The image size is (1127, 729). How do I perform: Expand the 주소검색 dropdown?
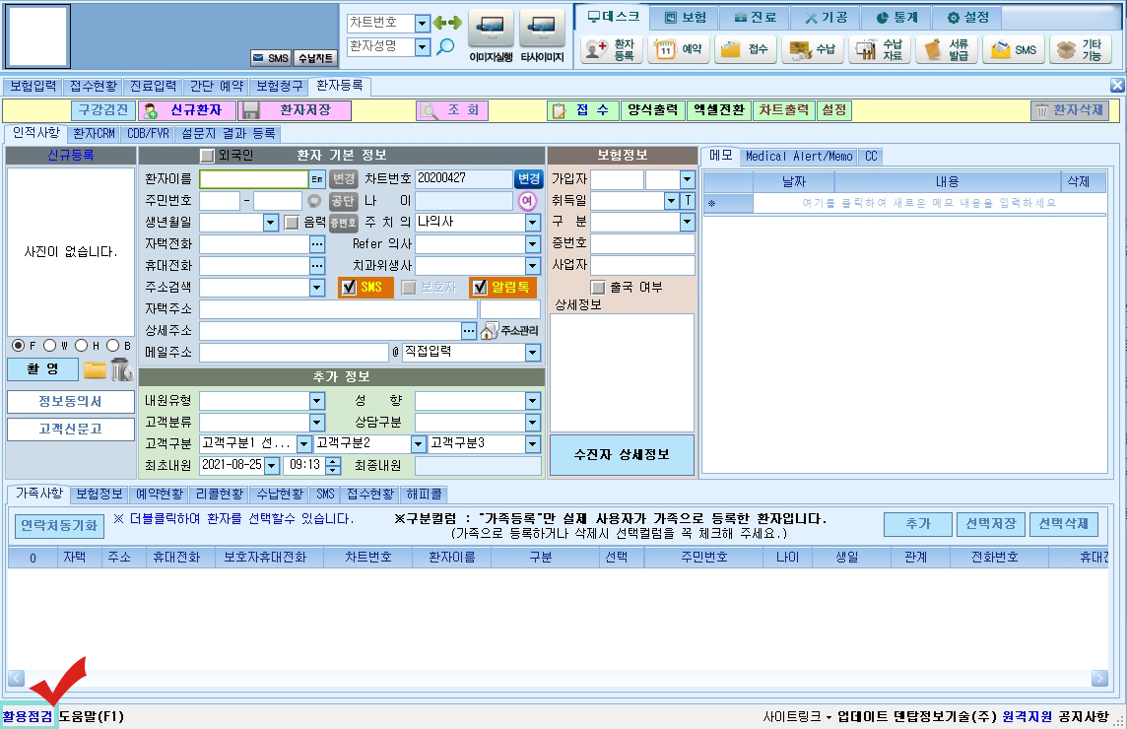317,288
